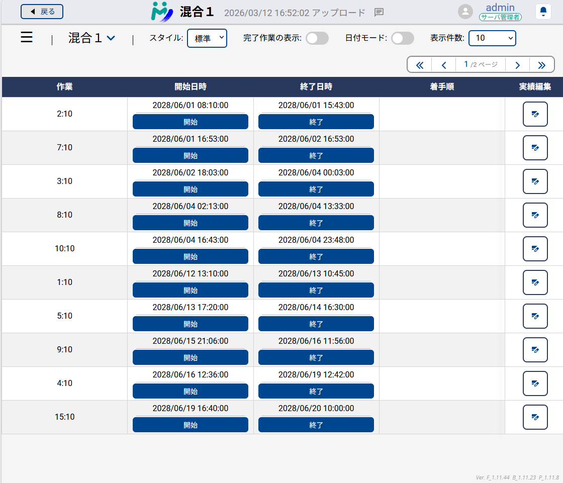Open the hamburger menu

tap(27, 37)
